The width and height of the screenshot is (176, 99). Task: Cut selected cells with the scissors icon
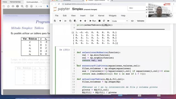(x=65, y=21)
